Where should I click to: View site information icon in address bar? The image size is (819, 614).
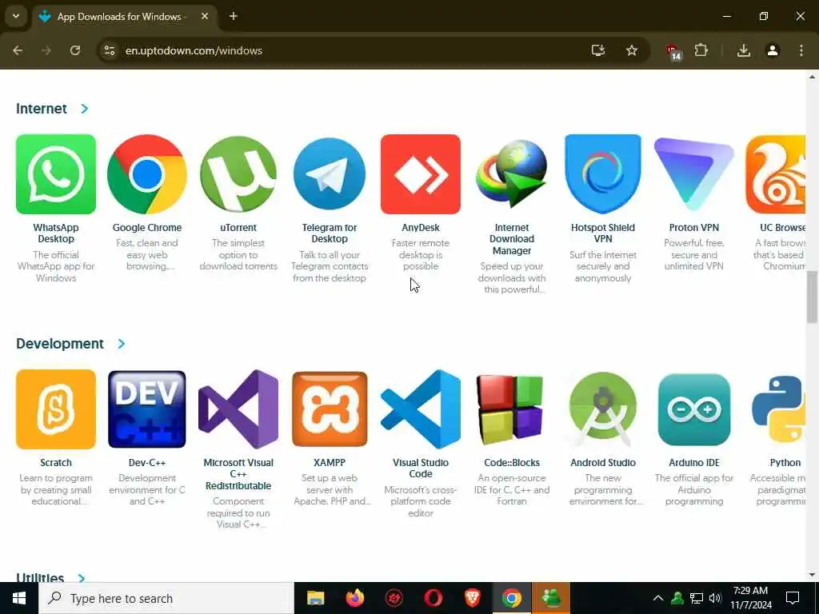pos(109,50)
